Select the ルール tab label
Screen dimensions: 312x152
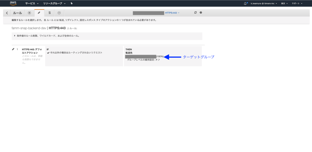pyautogui.click(x=17, y=12)
